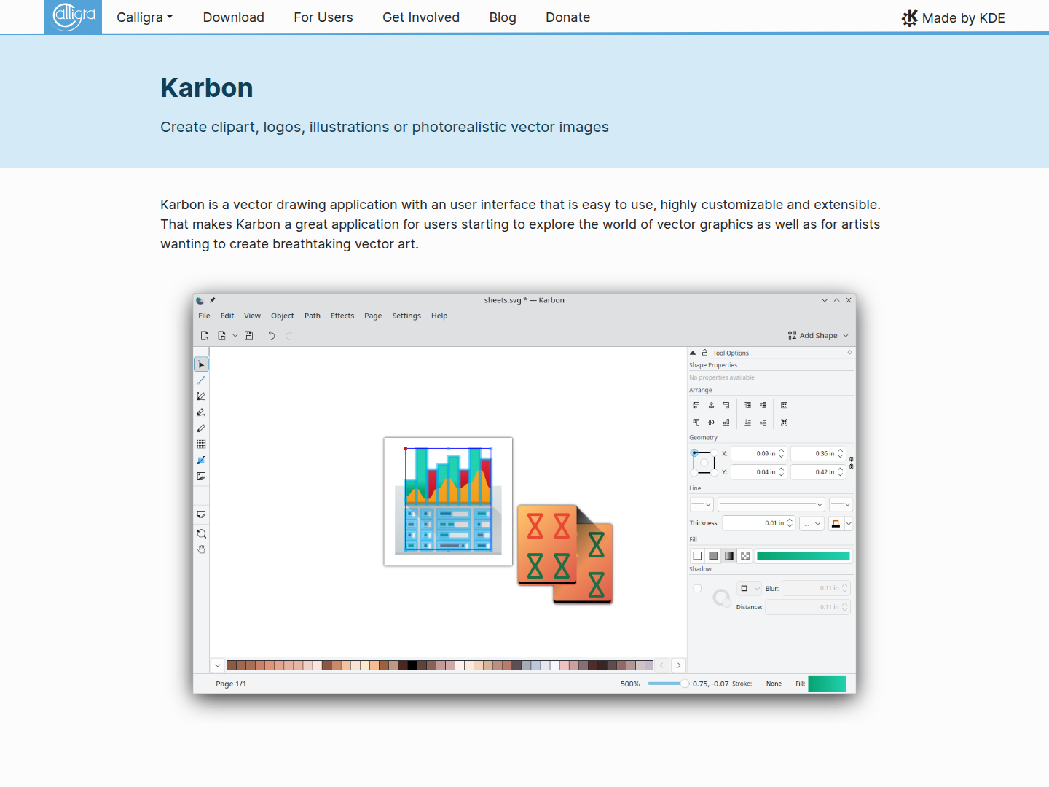
Task: Expand the open-recent arrow beside the Open icon
Action: click(235, 336)
